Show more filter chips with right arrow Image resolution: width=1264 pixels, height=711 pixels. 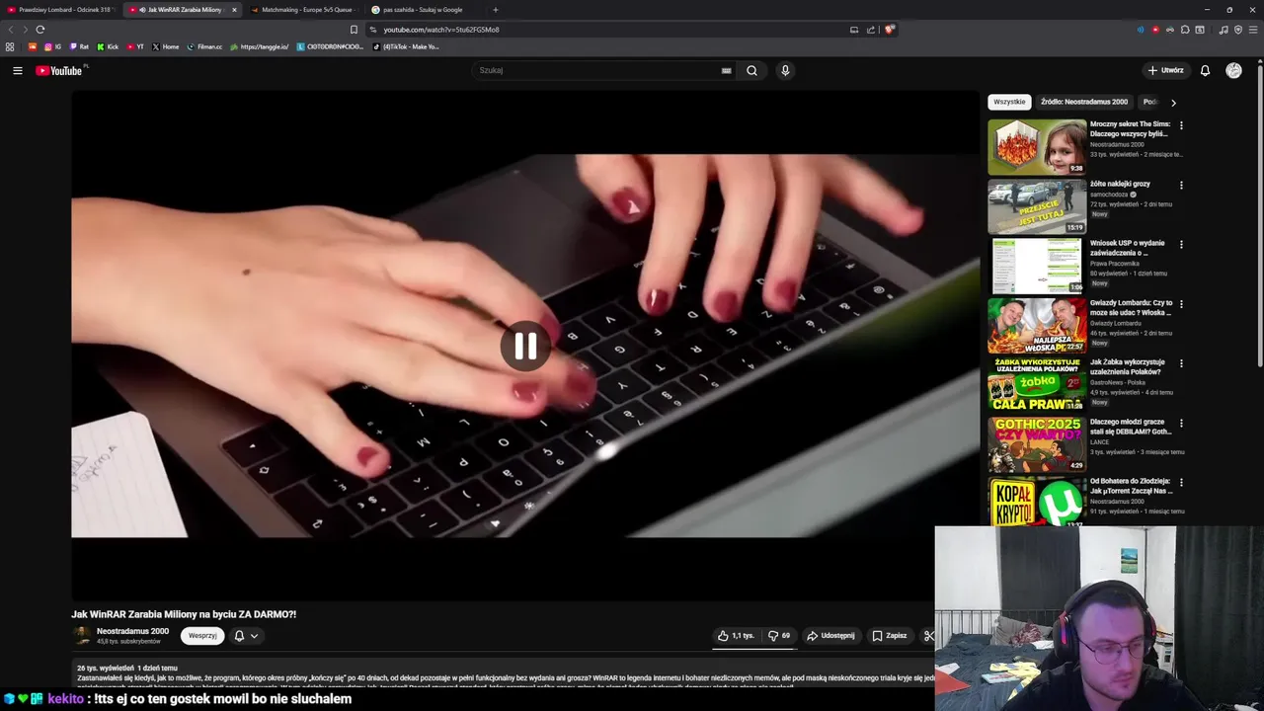(x=1173, y=103)
